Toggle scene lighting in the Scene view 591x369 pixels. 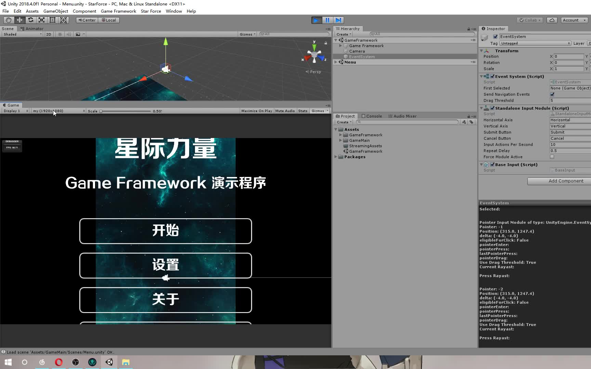click(60, 34)
